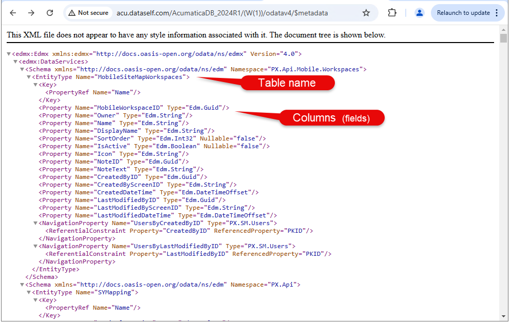Click the browser back arrow
The image size is (510, 323).
point(13,13)
